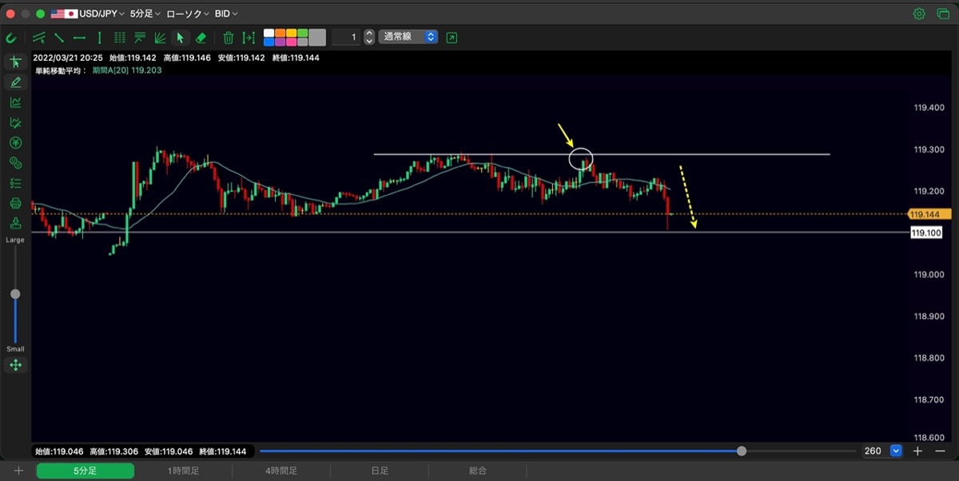Select the horizontal line drawing tool
Image resolution: width=959 pixels, height=481 pixels.
click(x=79, y=38)
